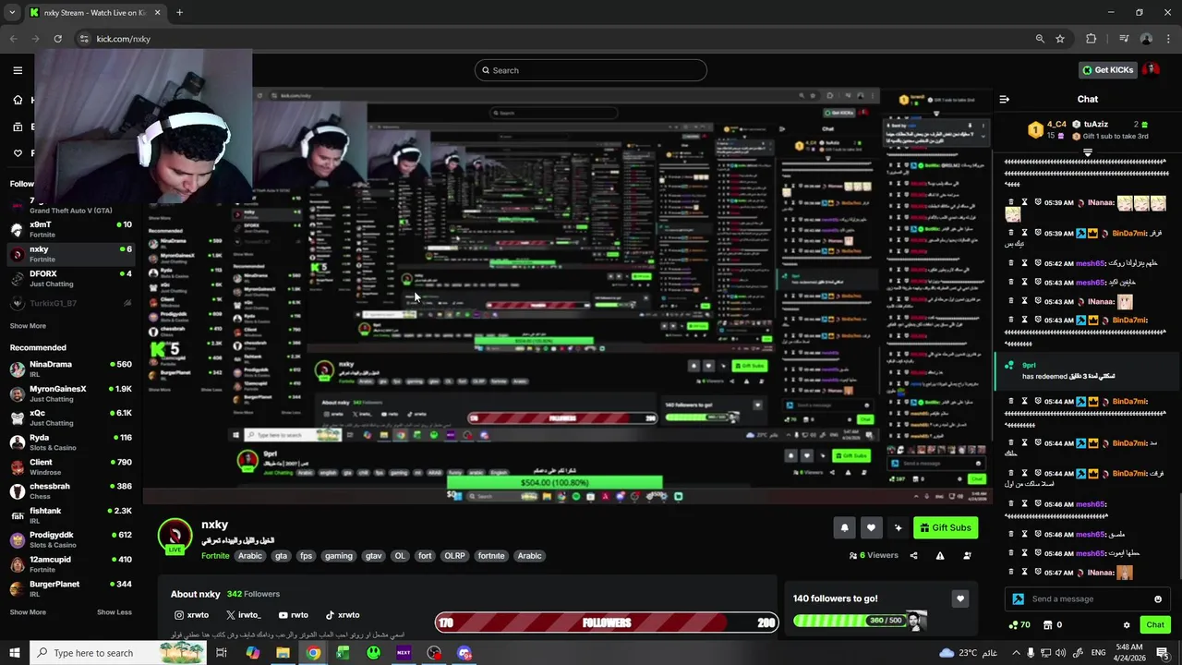Open the X xrwto_ social link
Image resolution: width=1182 pixels, height=665 pixels.
click(244, 615)
